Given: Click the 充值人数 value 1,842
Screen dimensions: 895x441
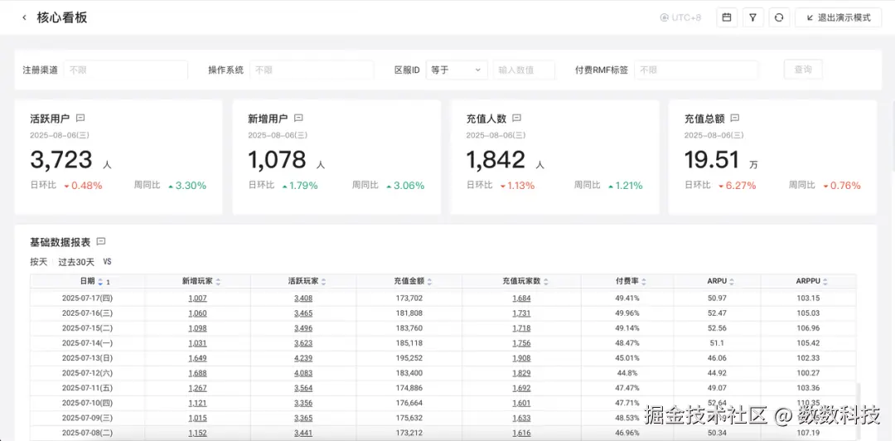Looking at the screenshot, I should coord(496,160).
